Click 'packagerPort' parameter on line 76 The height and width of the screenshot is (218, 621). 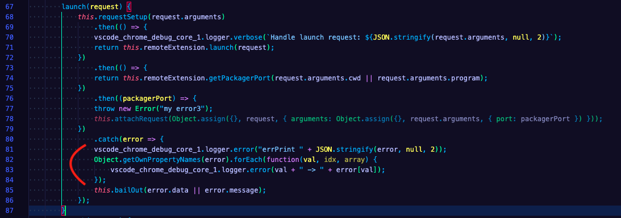point(148,99)
